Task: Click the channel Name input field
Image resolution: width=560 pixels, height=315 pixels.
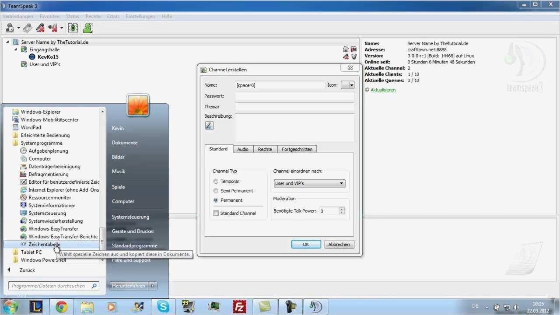Action: tap(280, 85)
